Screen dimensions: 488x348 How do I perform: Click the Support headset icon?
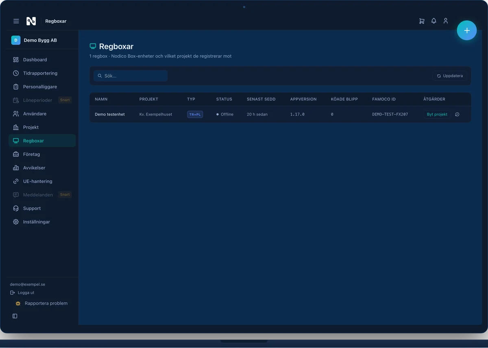point(16,208)
